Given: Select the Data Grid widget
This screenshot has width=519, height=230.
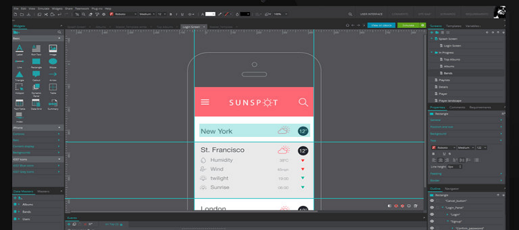Looking at the screenshot, I should pyautogui.click(x=36, y=105).
